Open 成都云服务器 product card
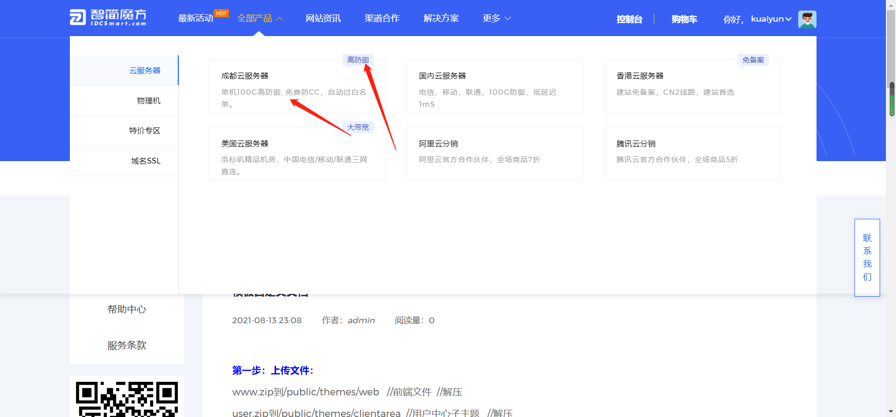Viewport: 896px width, 417px height. click(297, 87)
